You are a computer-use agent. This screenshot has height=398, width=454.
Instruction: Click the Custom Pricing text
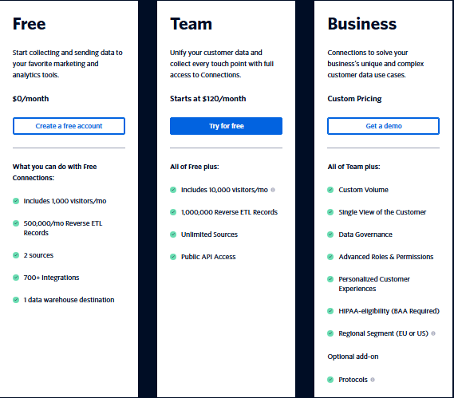(x=354, y=99)
